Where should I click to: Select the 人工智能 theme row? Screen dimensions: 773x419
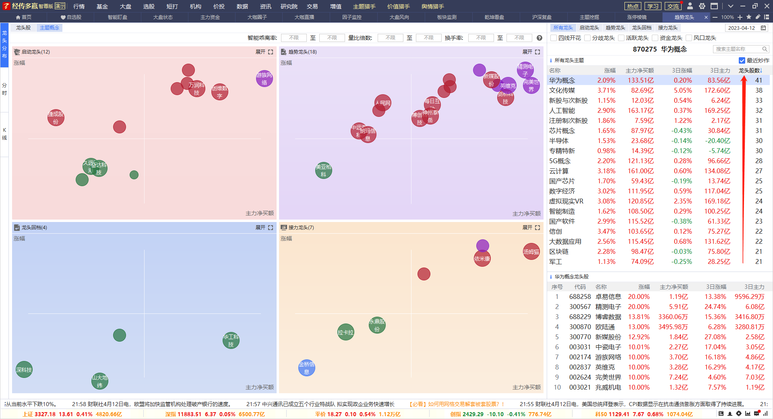coord(659,111)
